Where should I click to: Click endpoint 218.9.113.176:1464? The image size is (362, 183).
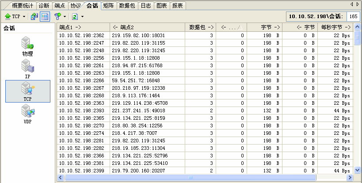(x=136, y=95)
